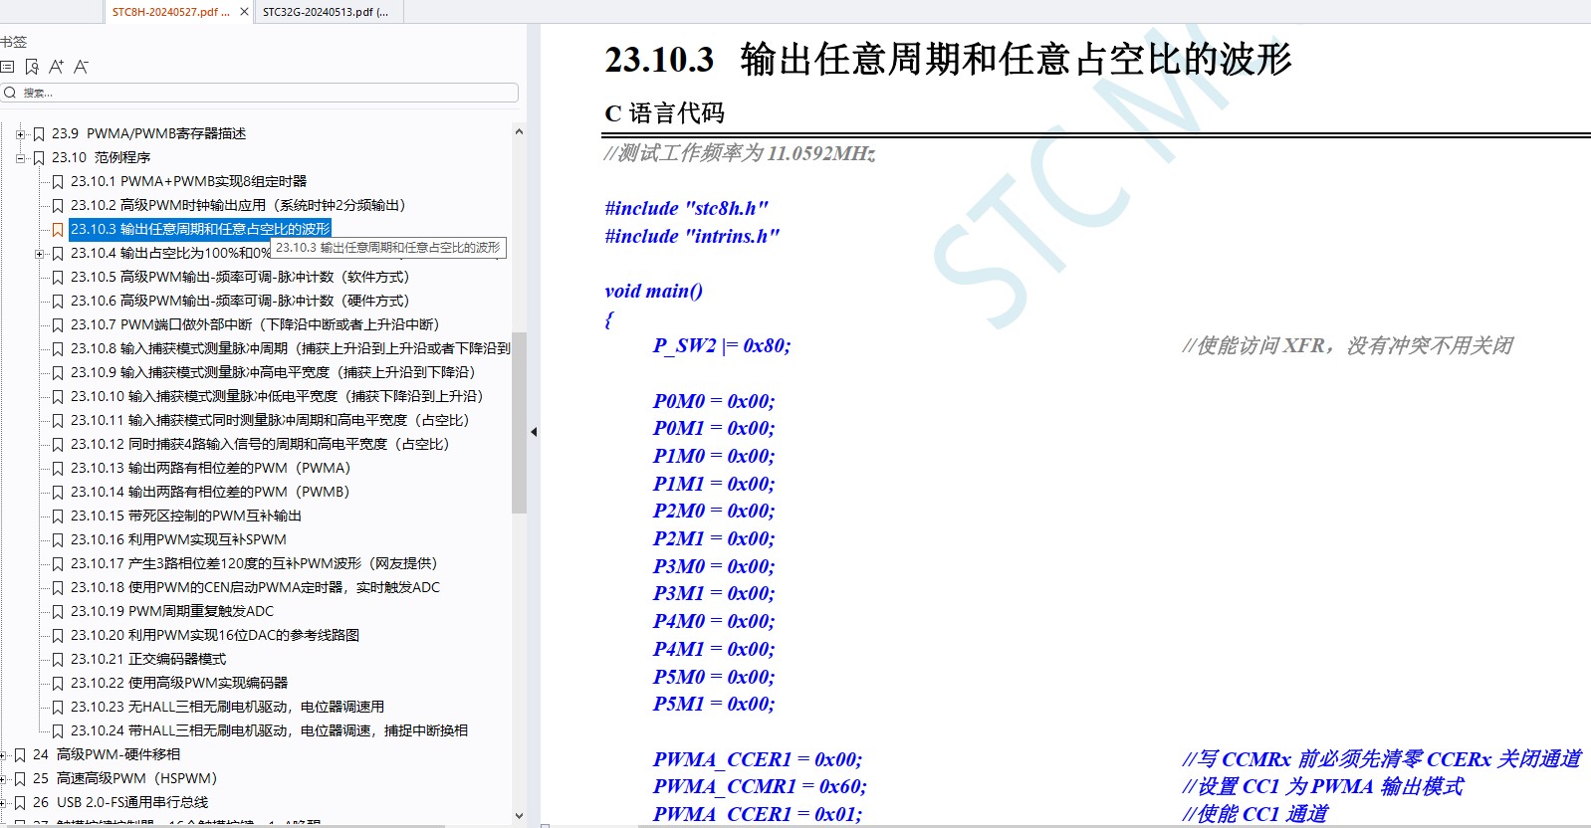Click bookmark icon beside 23.10.16 利用PWM实现互补SPWM
The height and width of the screenshot is (828, 1591).
[x=58, y=539]
